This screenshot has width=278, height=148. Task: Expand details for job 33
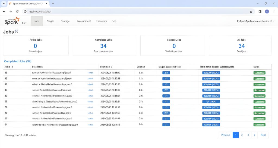tap(90, 73)
